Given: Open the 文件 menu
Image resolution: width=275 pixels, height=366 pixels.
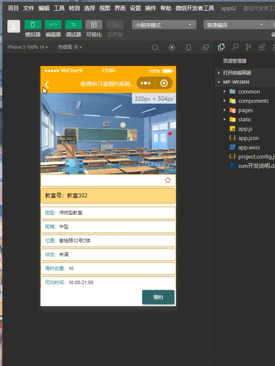Looking at the screenshot, I should pyautogui.click(x=29, y=8).
